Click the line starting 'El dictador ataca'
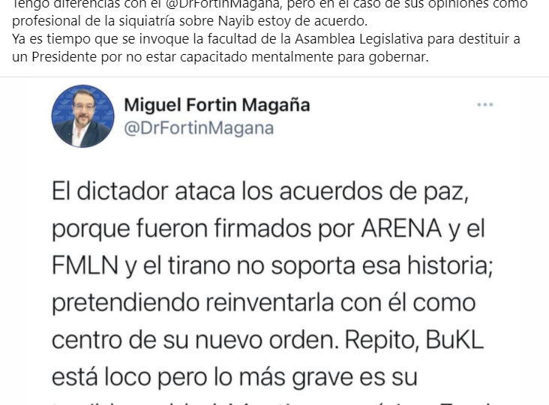 (x=260, y=192)
